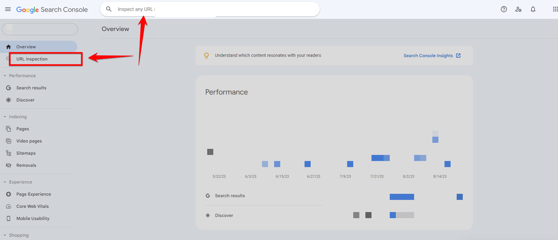Viewport: 558px width, 240px height.
Task: Select Overview in the sidebar
Action: tap(39, 47)
